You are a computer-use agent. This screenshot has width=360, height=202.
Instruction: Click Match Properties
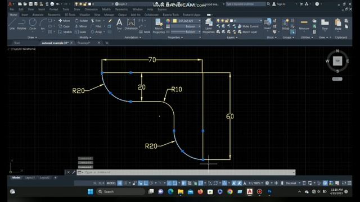(x=159, y=26)
